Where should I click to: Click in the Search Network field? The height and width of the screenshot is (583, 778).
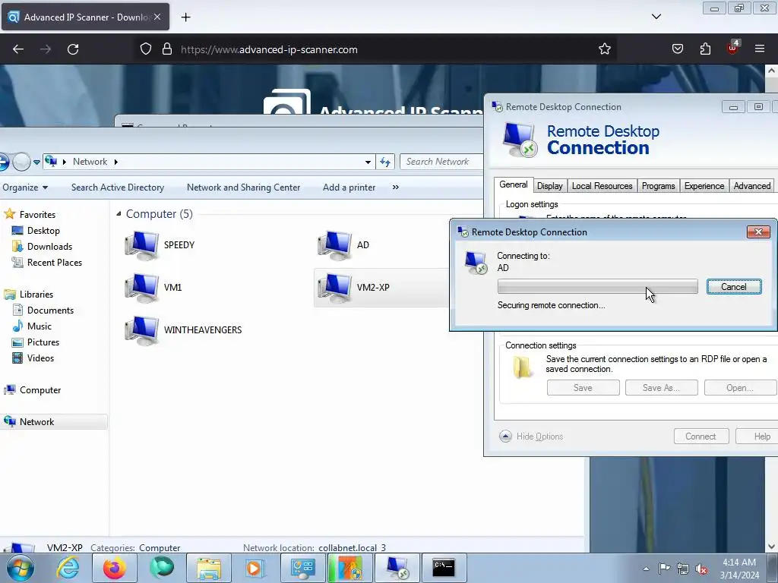(x=441, y=162)
